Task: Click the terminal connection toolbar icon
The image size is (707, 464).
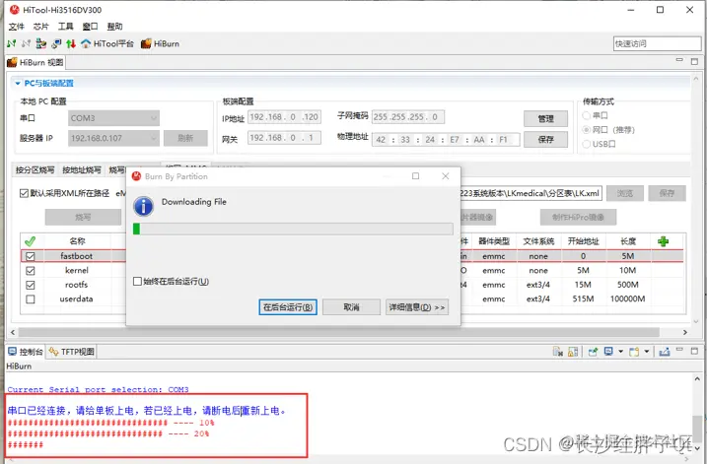Action: tap(56, 43)
